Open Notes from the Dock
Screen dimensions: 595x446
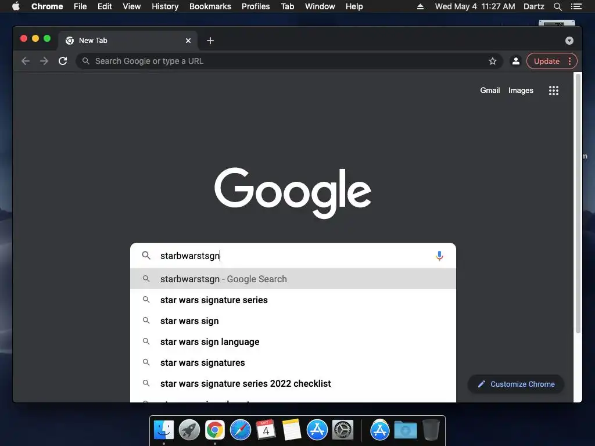pyautogui.click(x=292, y=430)
